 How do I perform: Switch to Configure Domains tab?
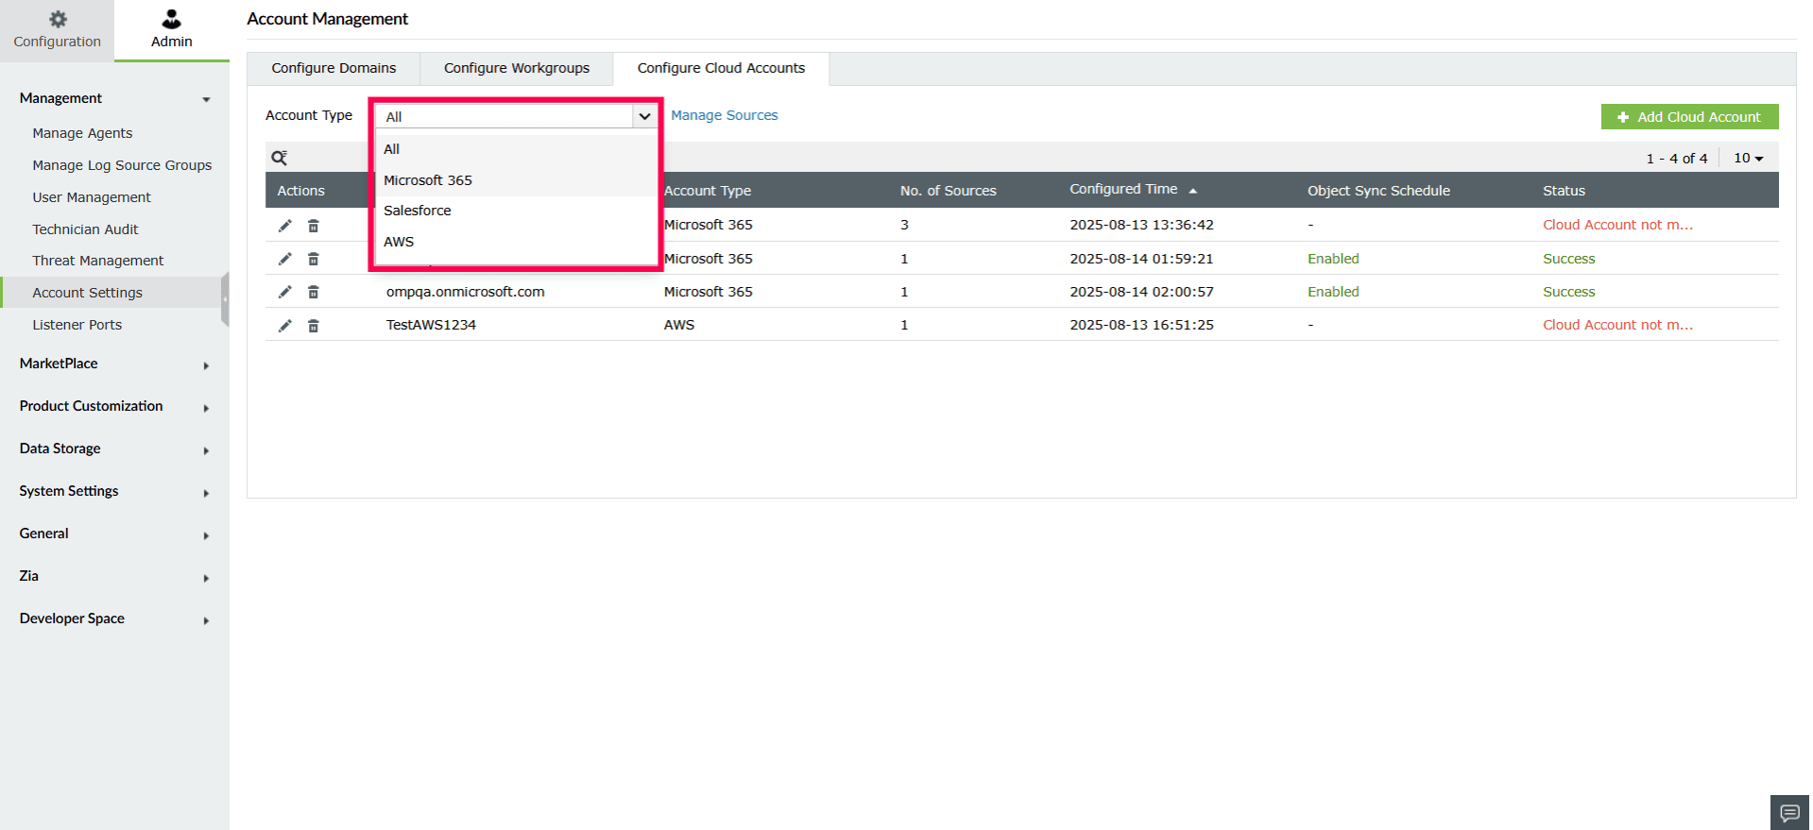pyautogui.click(x=334, y=68)
